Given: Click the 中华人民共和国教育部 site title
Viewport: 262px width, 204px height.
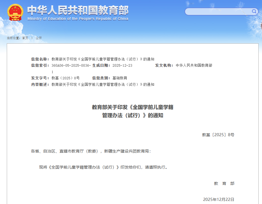Looking at the screenshot, I should coord(78,10).
